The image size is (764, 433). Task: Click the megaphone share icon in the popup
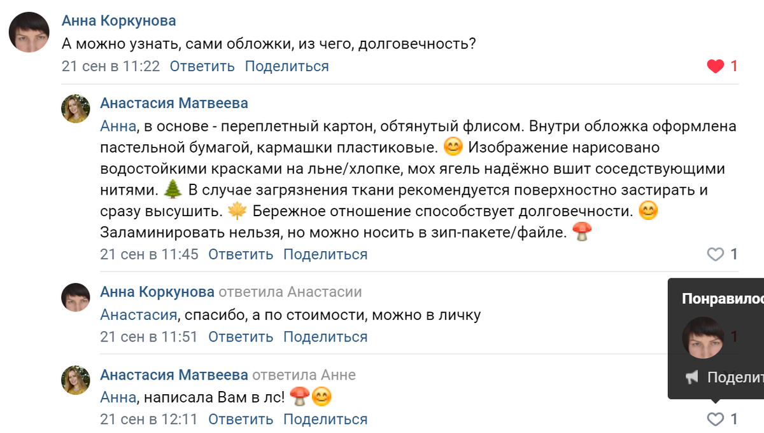(x=692, y=377)
